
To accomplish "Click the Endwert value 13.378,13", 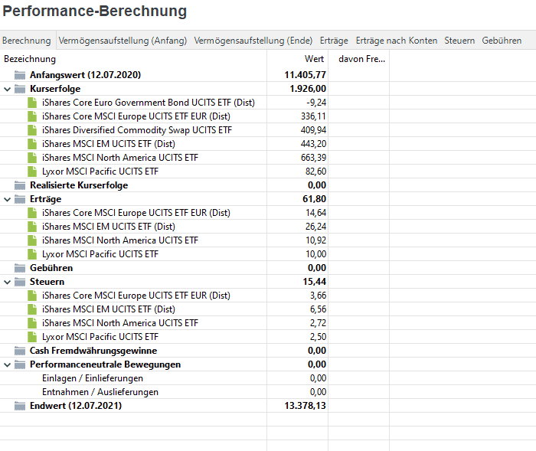I will 305,406.
